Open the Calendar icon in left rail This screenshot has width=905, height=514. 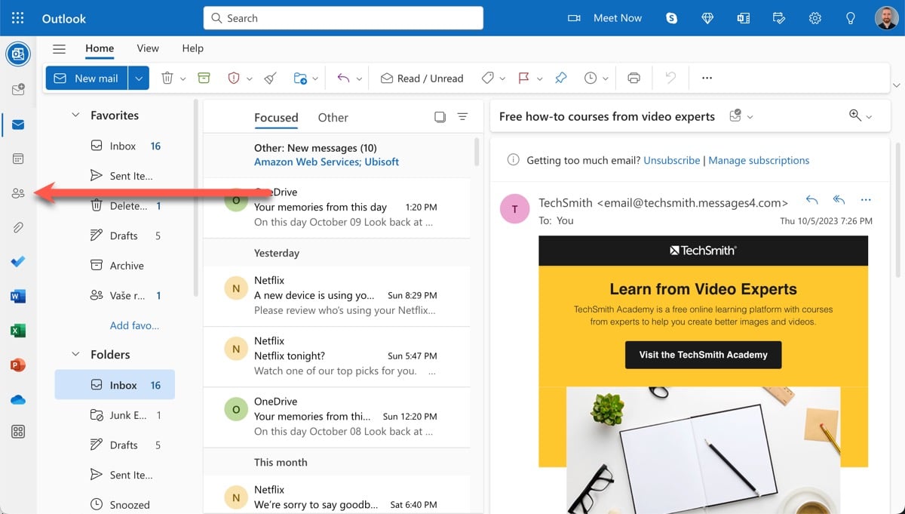[18, 159]
